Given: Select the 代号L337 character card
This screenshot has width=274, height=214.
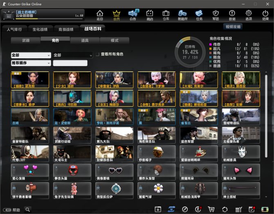Looking at the screenshot, I should [30, 154].
